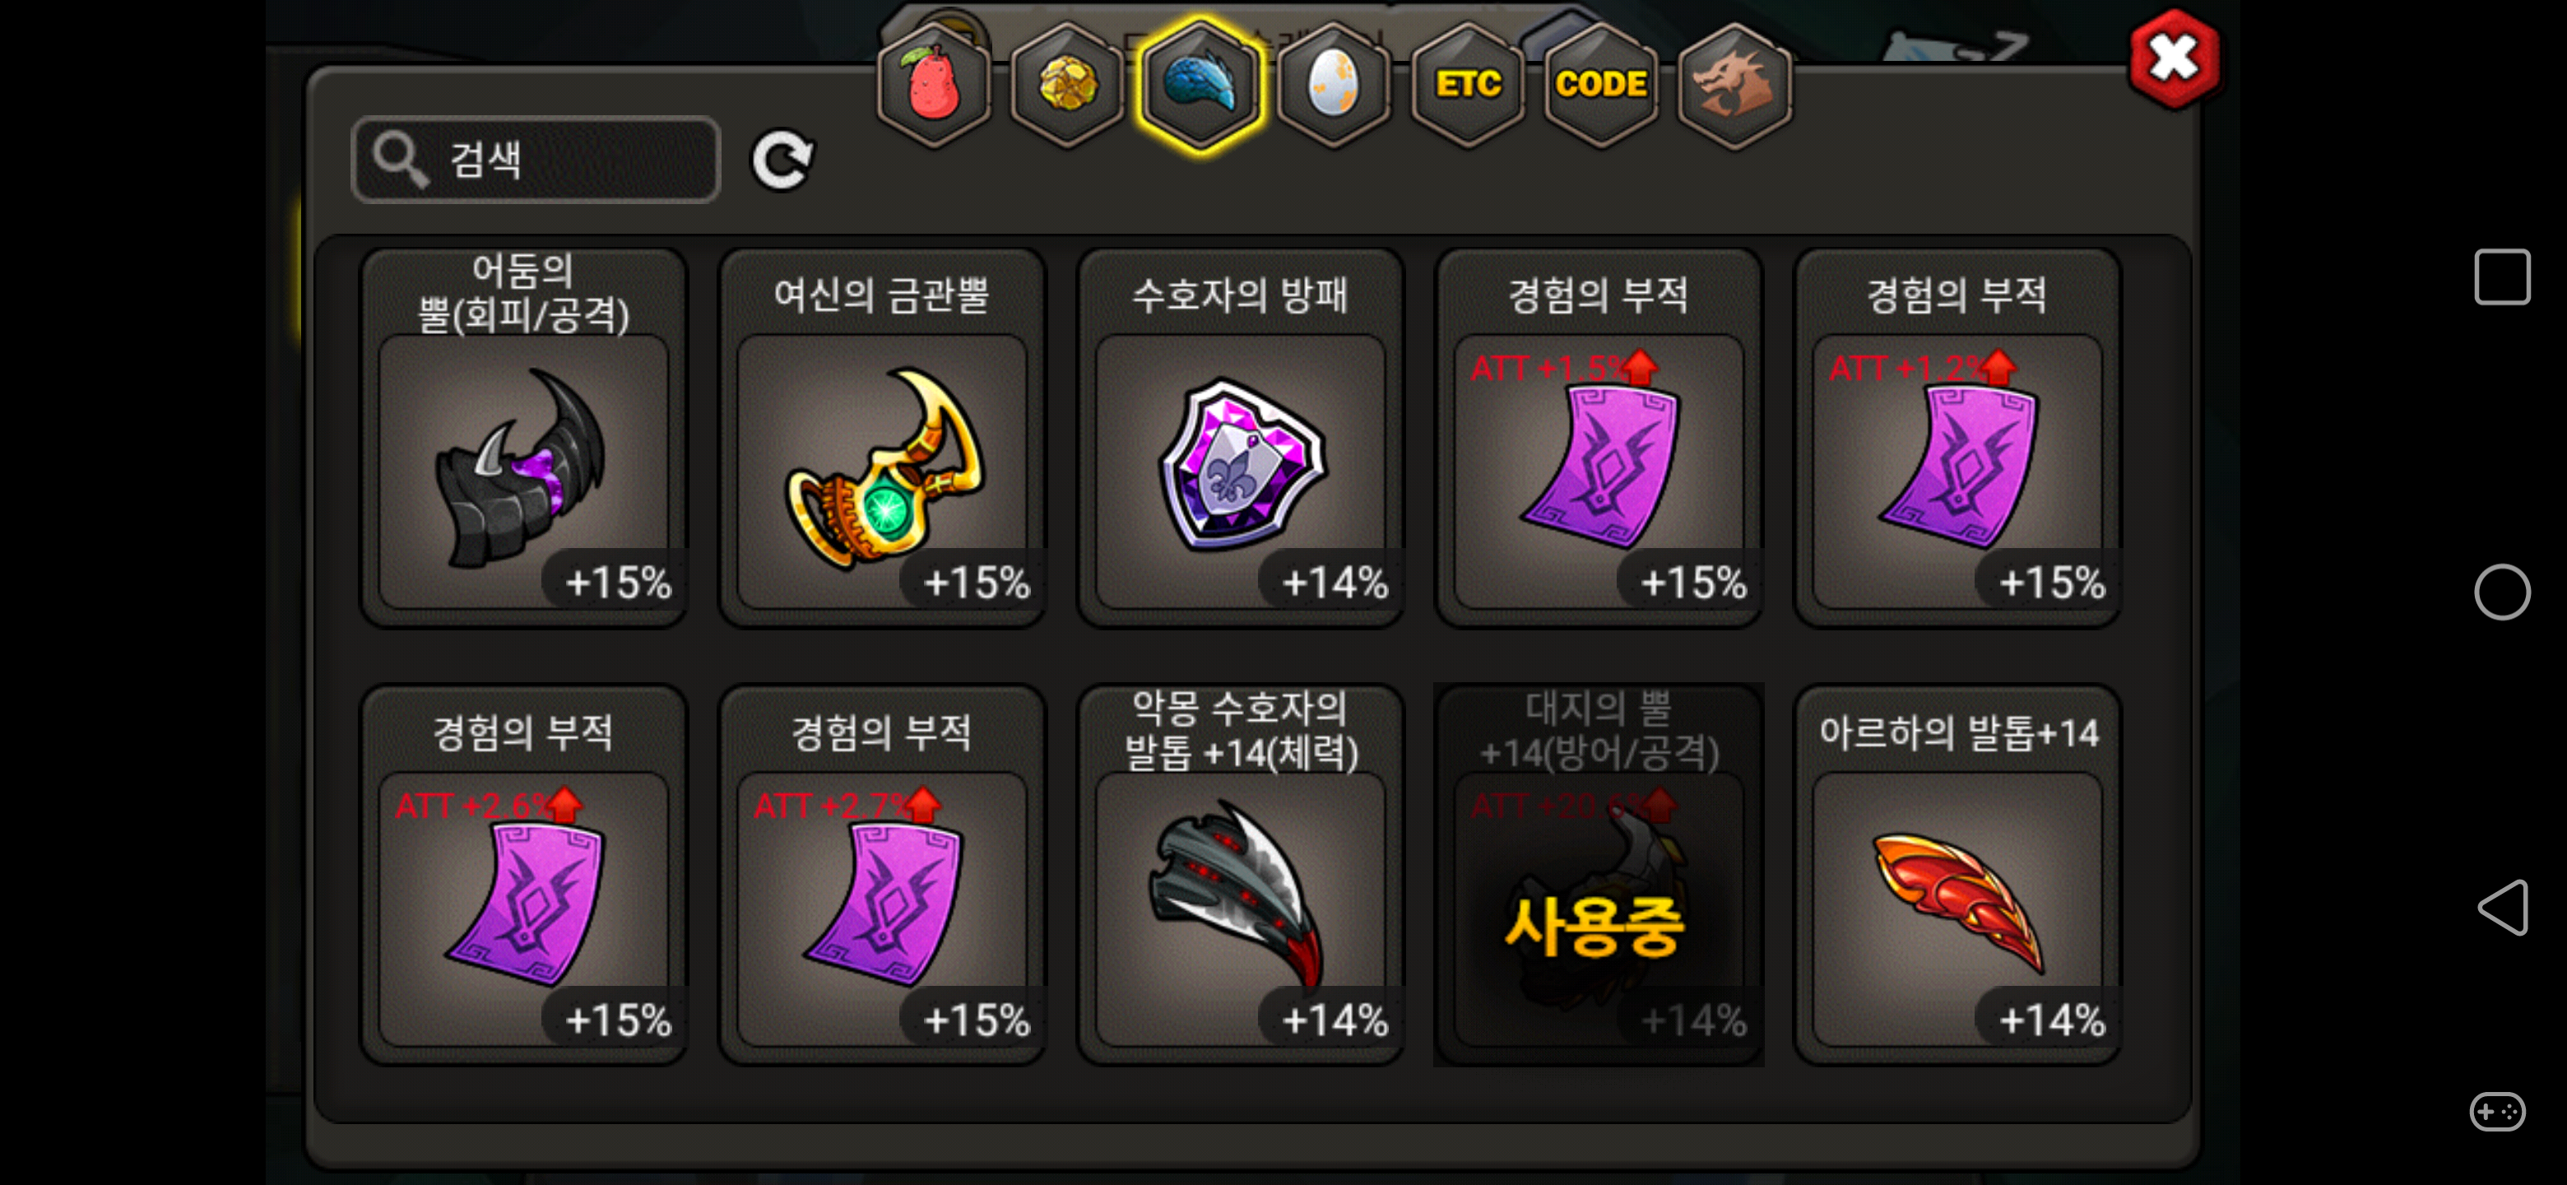Open the CODE tab
The image size is (2567, 1185).
pos(1600,84)
